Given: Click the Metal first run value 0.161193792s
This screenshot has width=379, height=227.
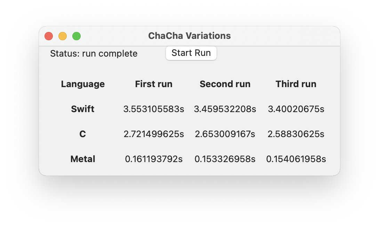Looking at the screenshot, I should tap(154, 159).
